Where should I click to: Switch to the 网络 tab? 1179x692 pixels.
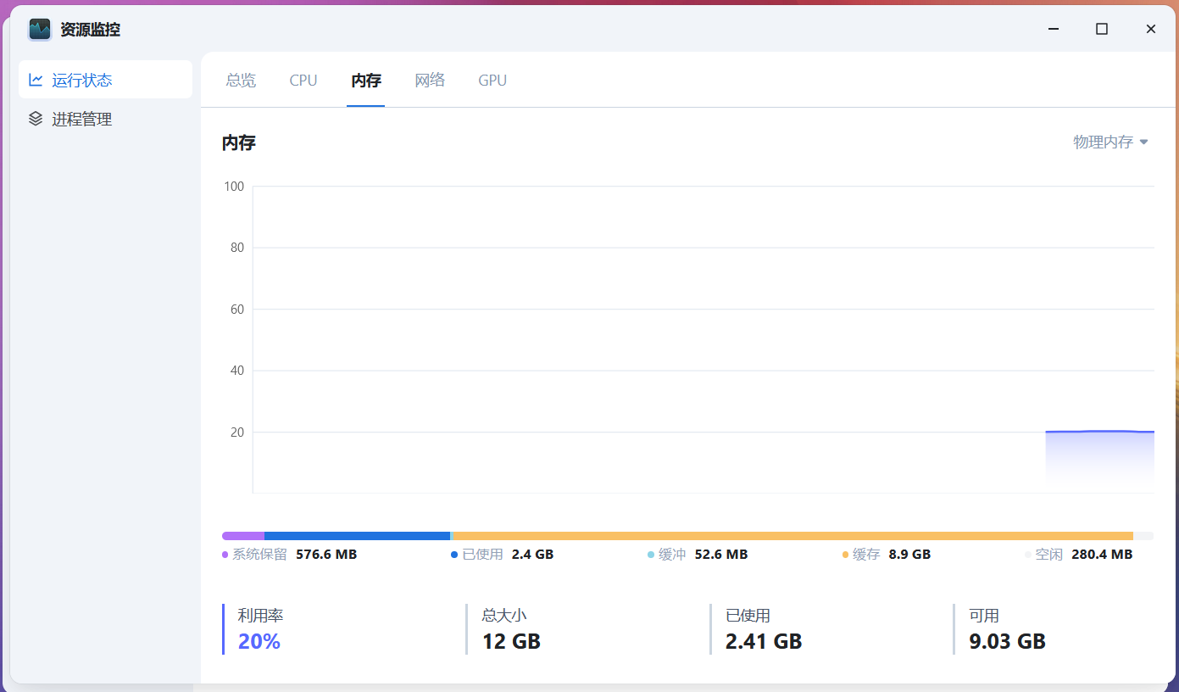tap(430, 81)
